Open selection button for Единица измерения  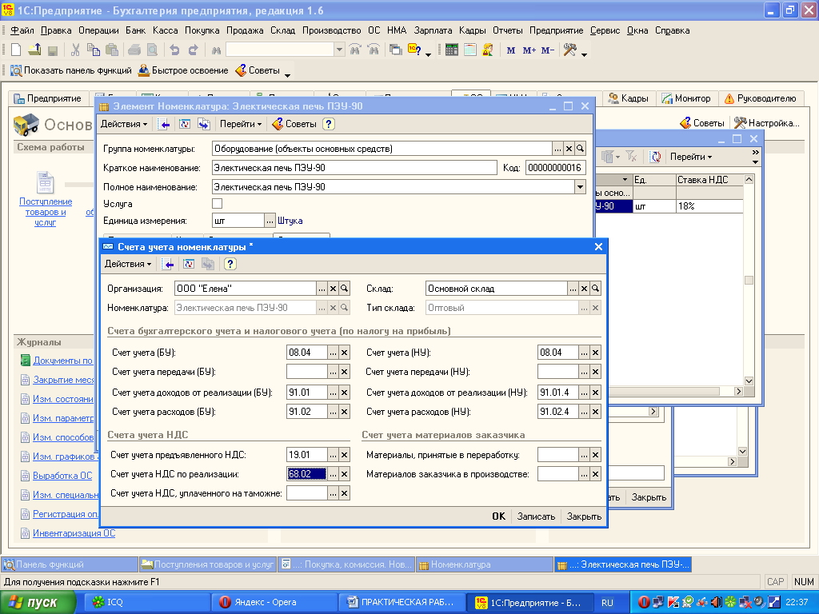tap(270, 221)
